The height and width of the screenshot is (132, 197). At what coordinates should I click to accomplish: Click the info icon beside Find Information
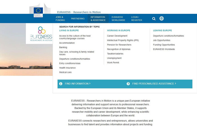pyautogui.click(x=61, y=84)
